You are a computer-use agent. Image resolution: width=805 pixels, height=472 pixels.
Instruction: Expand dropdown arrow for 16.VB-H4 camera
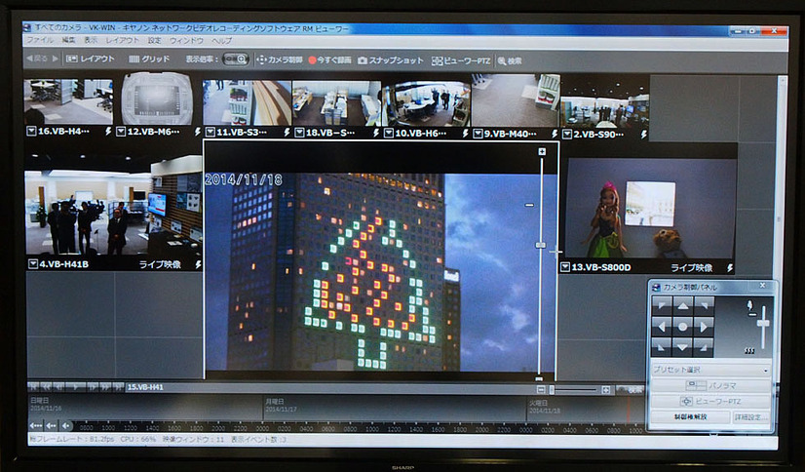point(31,132)
